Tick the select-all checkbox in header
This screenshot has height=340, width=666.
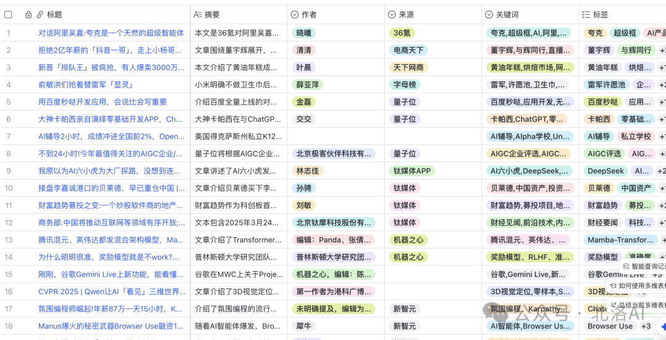(8, 15)
